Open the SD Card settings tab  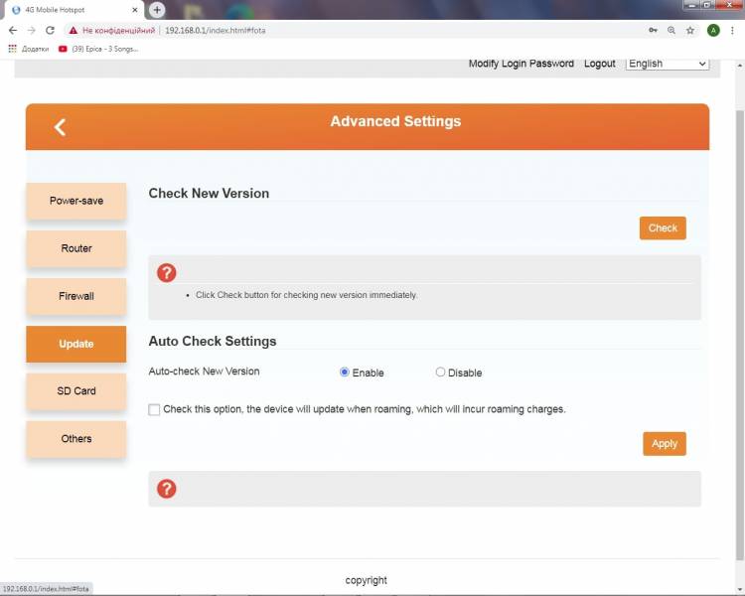(x=76, y=391)
